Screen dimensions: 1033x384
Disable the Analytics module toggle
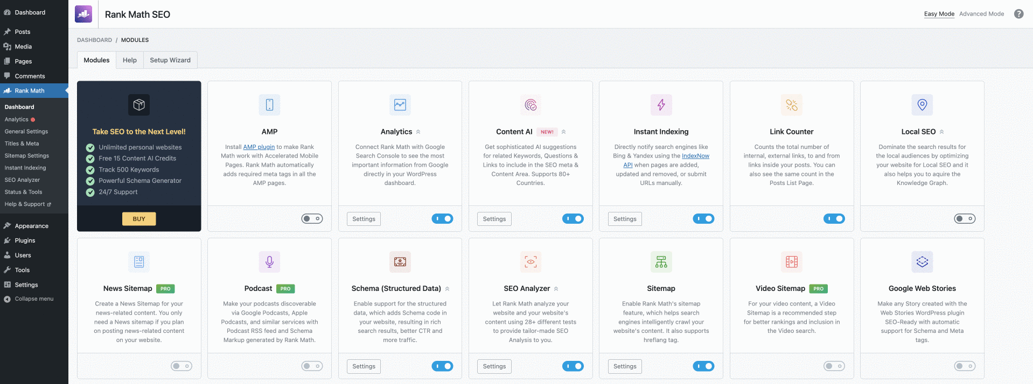pos(442,219)
